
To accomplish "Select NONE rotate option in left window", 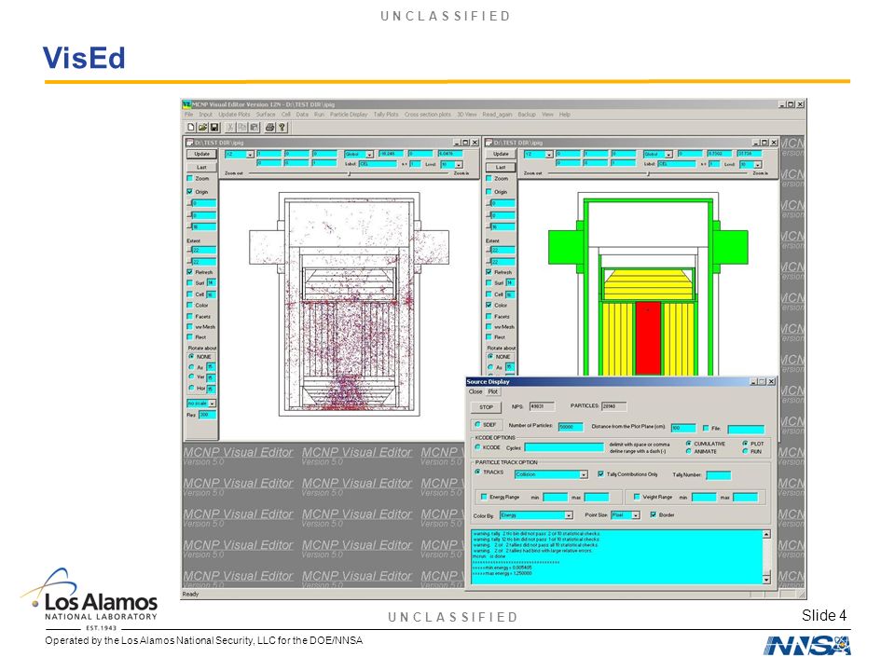I will tap(191, 356).
